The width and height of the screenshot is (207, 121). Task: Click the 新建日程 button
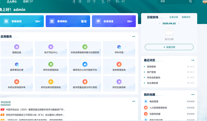(x=169, y=47)
